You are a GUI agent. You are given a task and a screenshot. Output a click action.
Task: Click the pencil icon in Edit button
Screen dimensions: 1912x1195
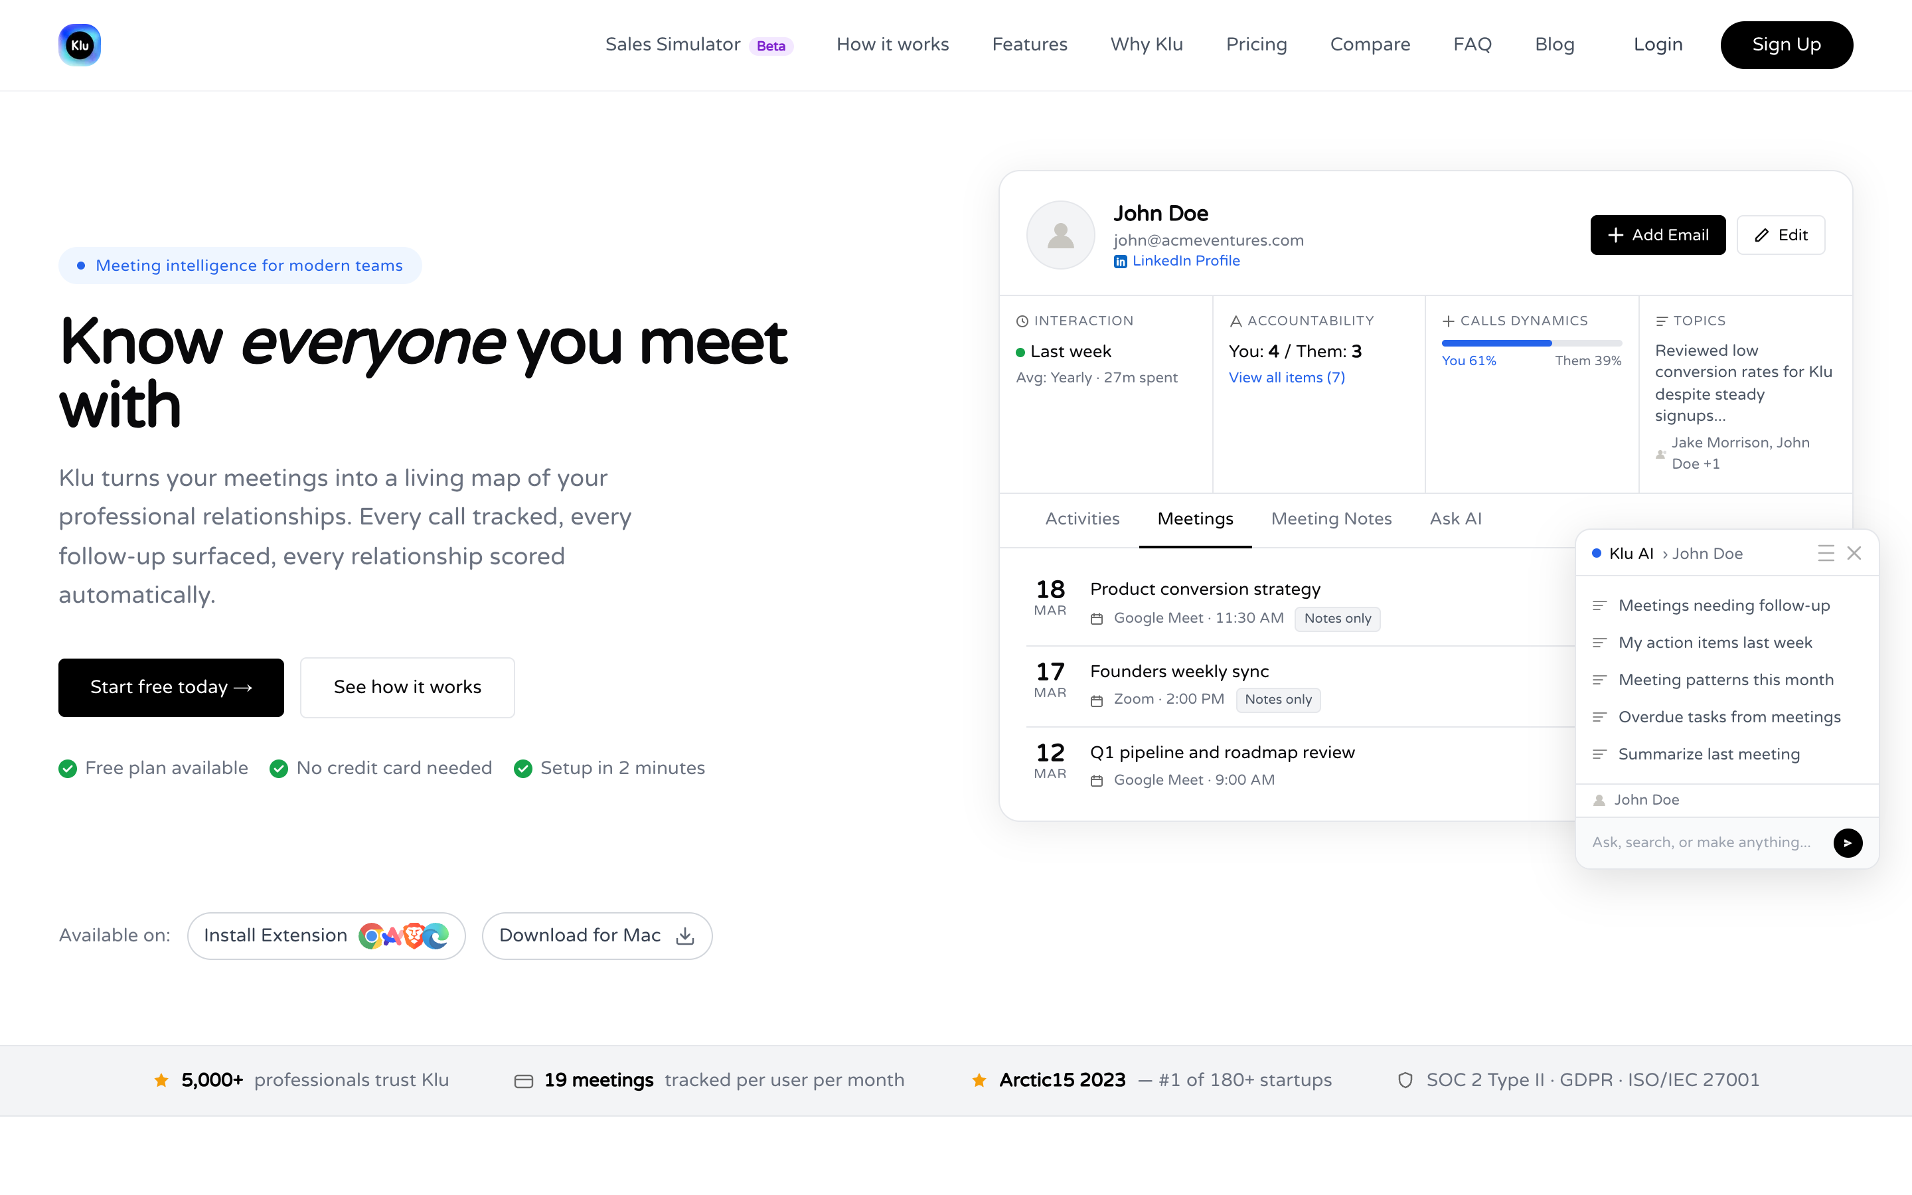click(x=1762, y=236)
